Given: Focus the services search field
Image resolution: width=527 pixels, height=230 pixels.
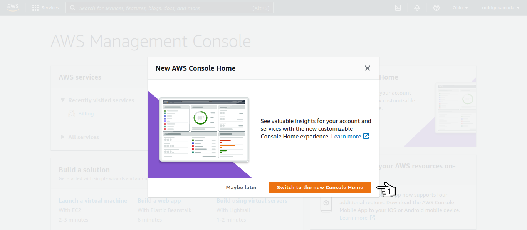Looking at the screenshot, I should (170, 8).
